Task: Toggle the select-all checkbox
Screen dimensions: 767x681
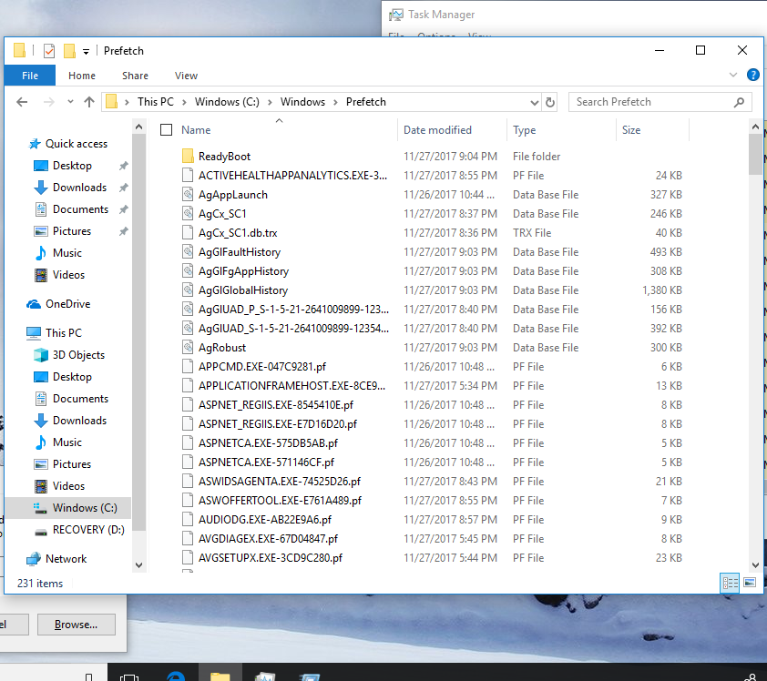Action: pos(167,130)
